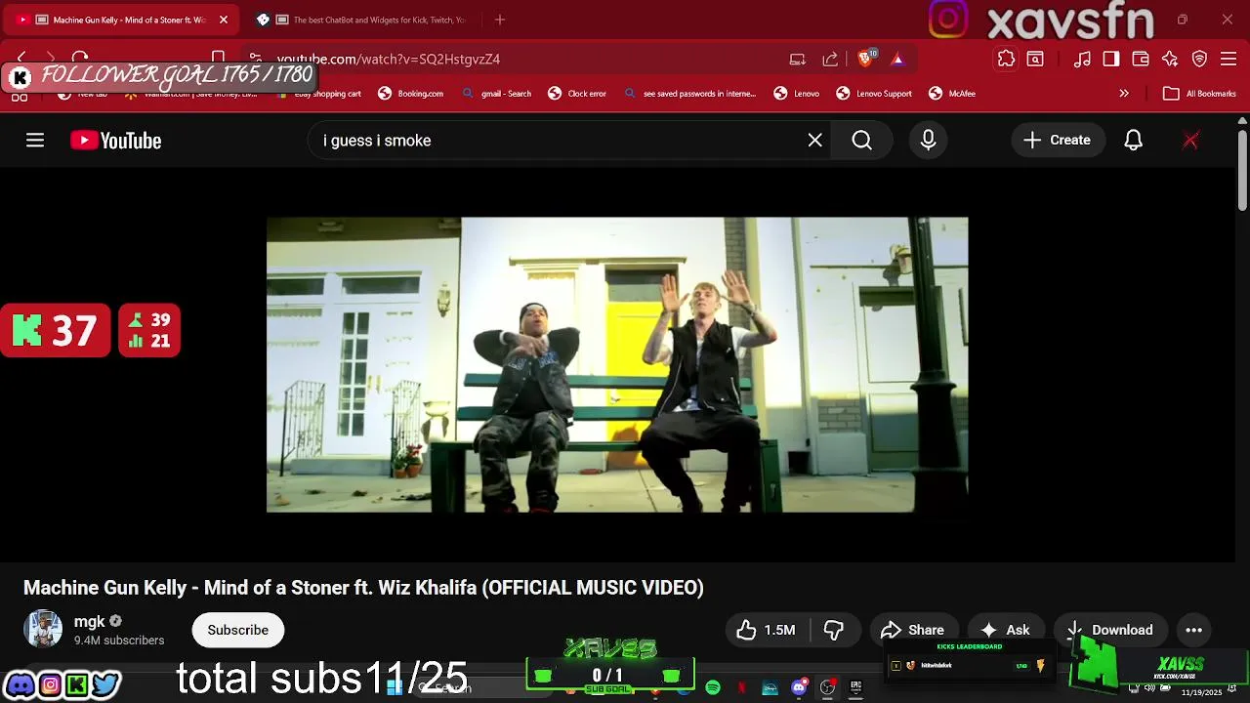1250x703 pixels.
Task: Switch to the ChatBot and Widgets tab
Action: tap(366, 20)
